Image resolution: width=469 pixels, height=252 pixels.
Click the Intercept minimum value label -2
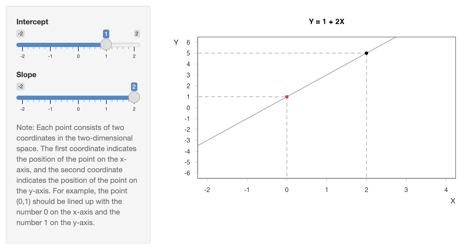20,34
